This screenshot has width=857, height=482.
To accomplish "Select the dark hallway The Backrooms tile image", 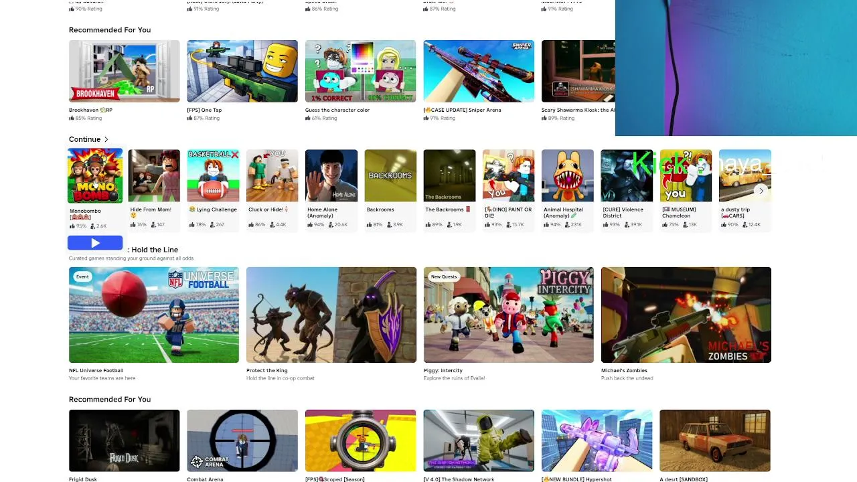I will (449, 175).
